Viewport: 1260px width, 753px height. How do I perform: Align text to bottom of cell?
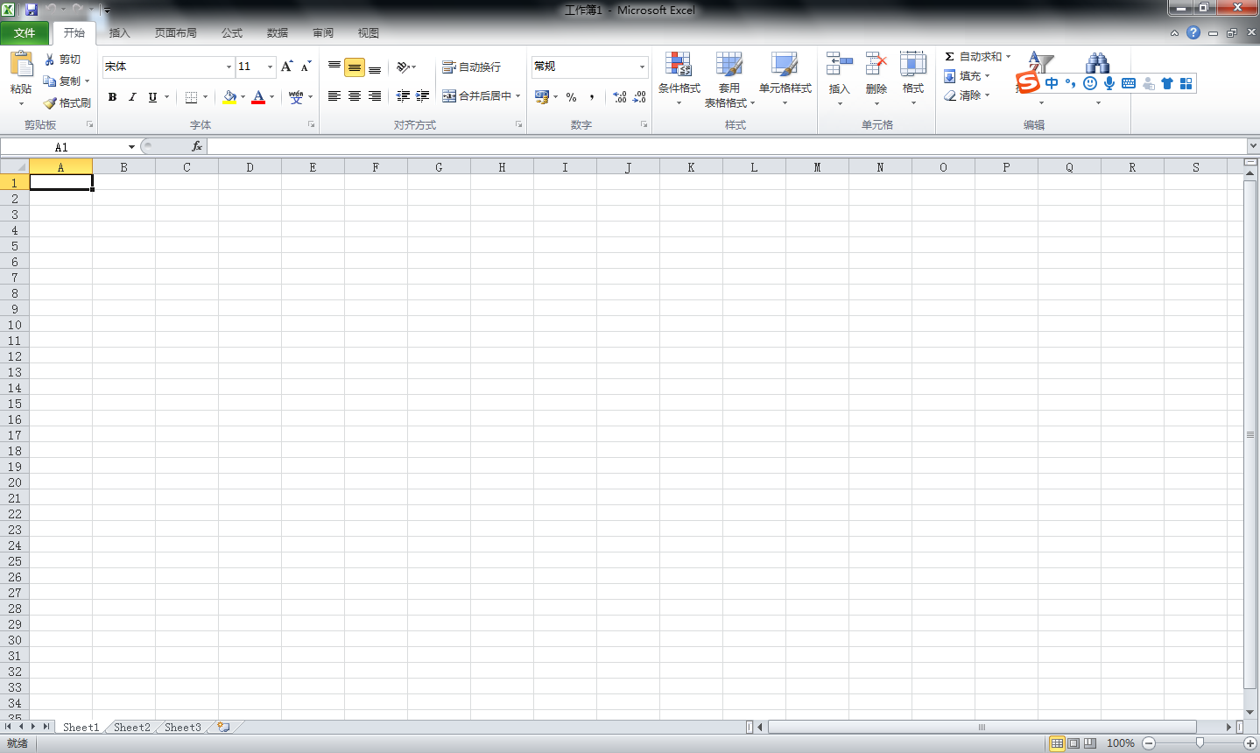[x=375, y=67]
